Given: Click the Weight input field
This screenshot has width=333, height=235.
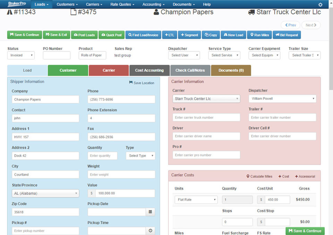Looking at the screenshot, I should (x=121, y=174).
